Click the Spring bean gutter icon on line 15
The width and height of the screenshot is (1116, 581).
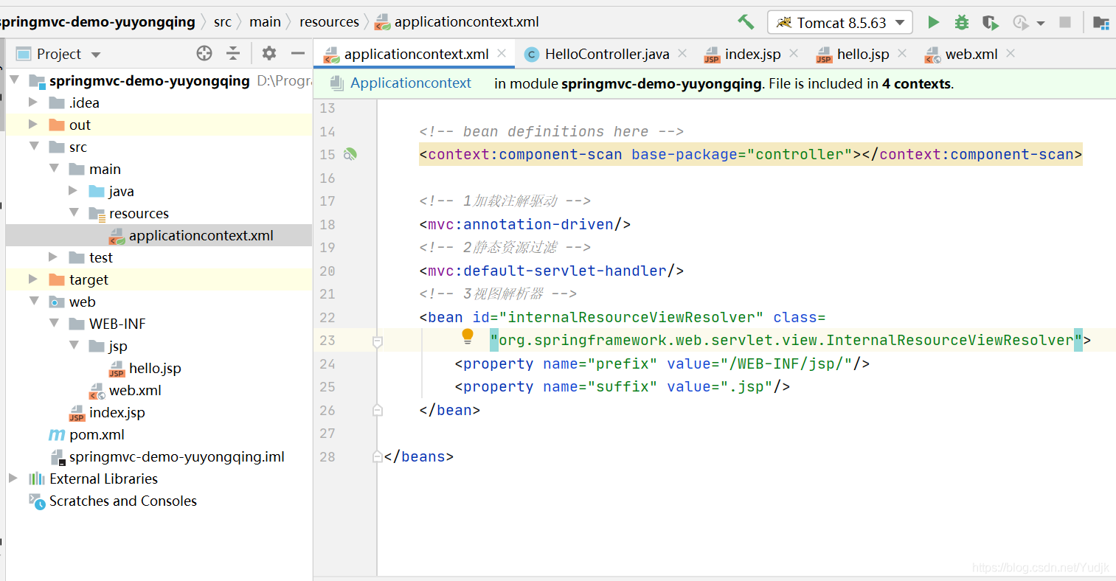coord(350,154)
